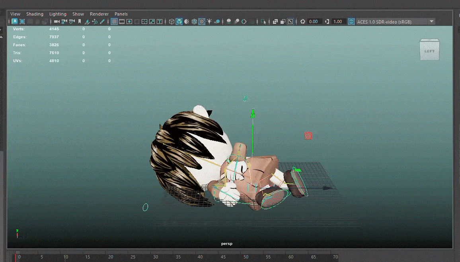Select the red square control in the viewport
Image resolution: width=460 pixels, height=262 pixels.
point(308,135)
